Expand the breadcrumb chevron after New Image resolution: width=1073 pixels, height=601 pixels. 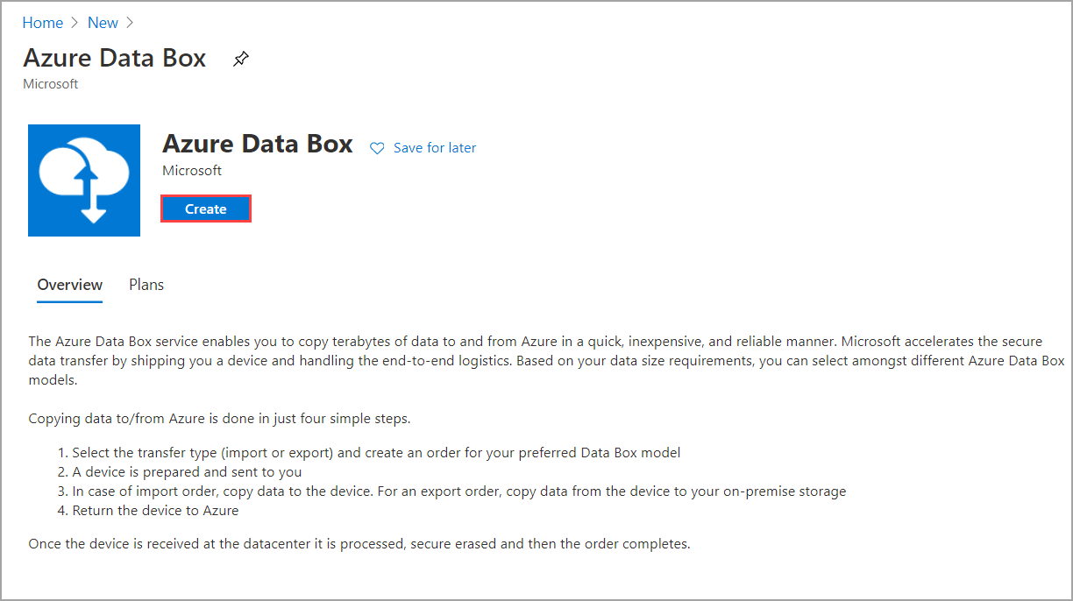[129, 22]
